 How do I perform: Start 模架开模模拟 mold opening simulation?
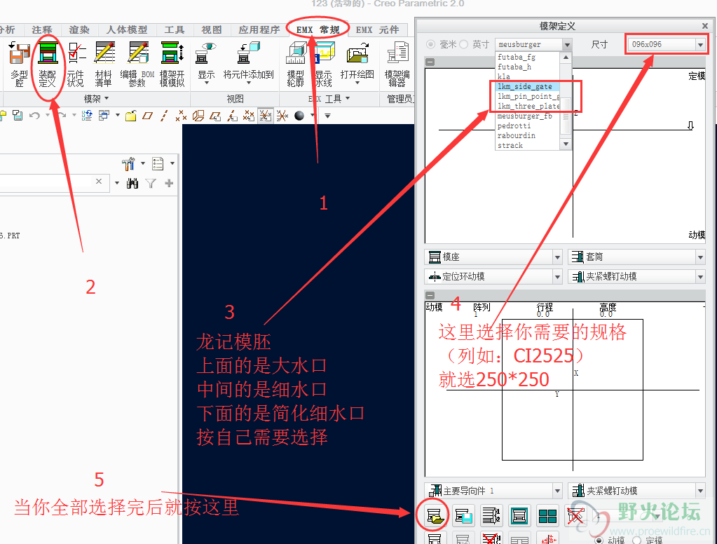coord(172,64)
